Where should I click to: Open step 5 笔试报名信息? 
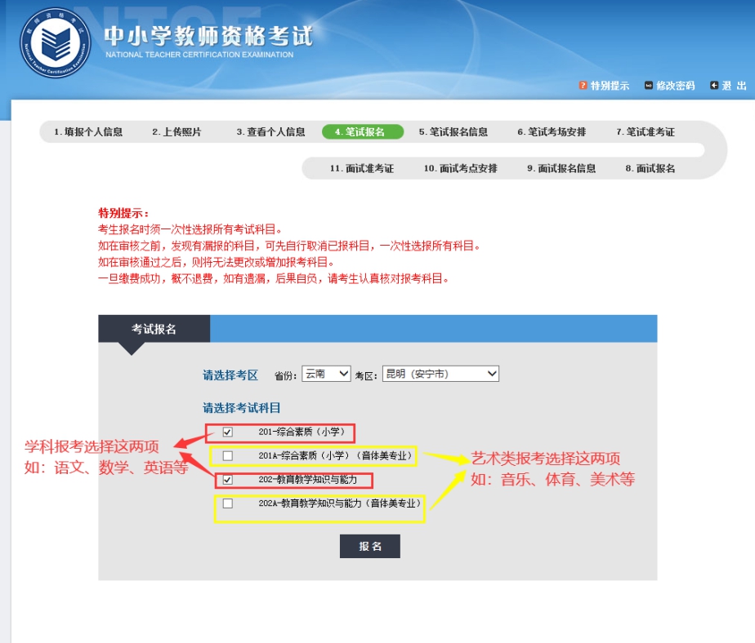tap(453, 132)
